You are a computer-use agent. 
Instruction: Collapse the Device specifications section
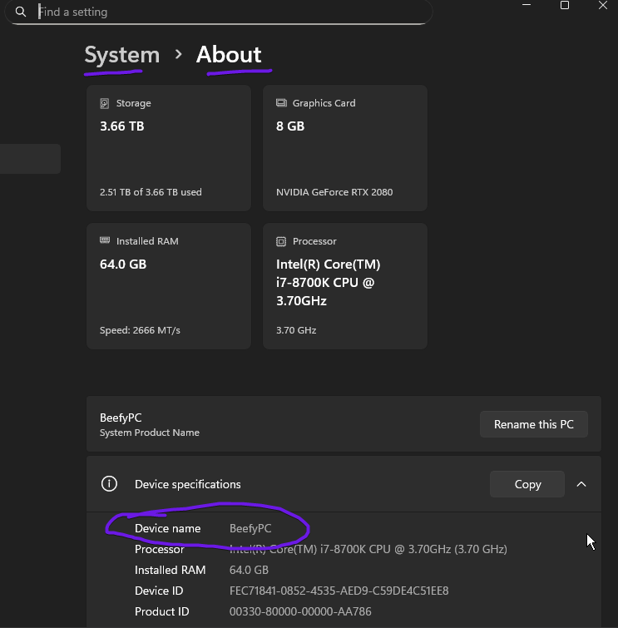[x=581, y=484]
